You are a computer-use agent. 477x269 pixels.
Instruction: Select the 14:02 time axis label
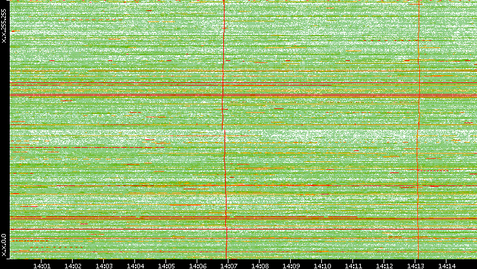click(x=73, y=266)
